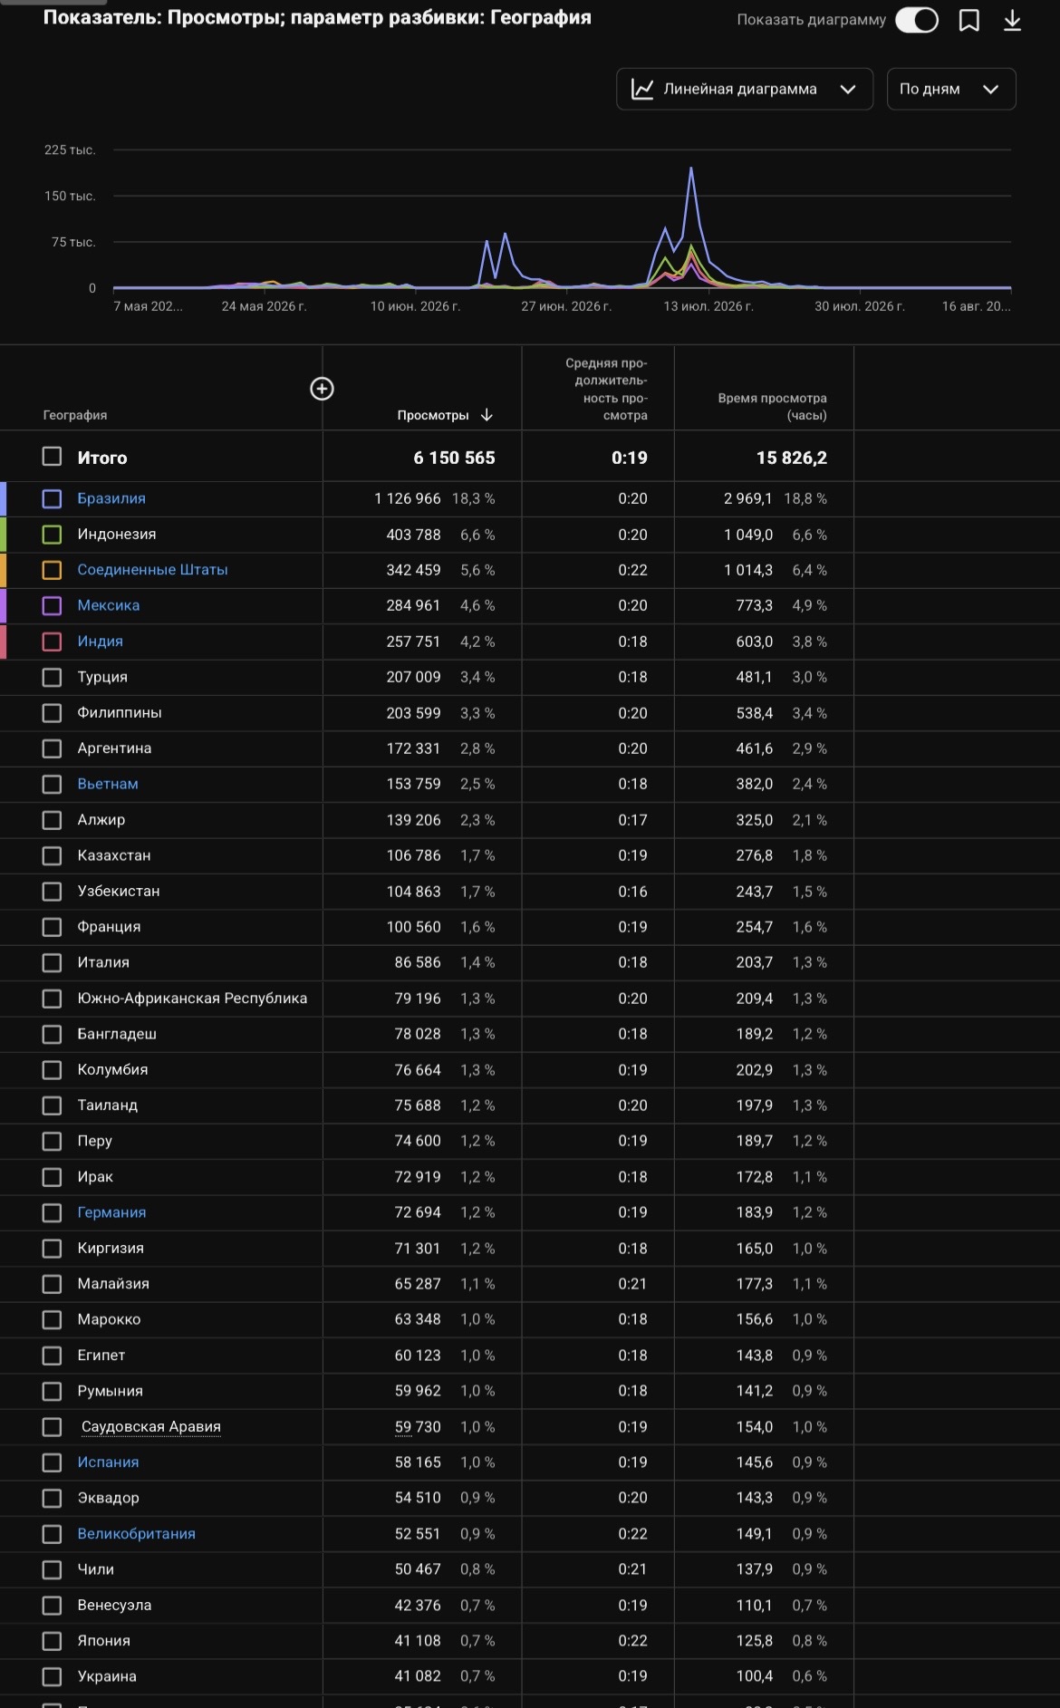The image size is (1060, 1708).
Task: Select the Украина checkbox
Action: pyautogui.click(x=52, y=1676)
